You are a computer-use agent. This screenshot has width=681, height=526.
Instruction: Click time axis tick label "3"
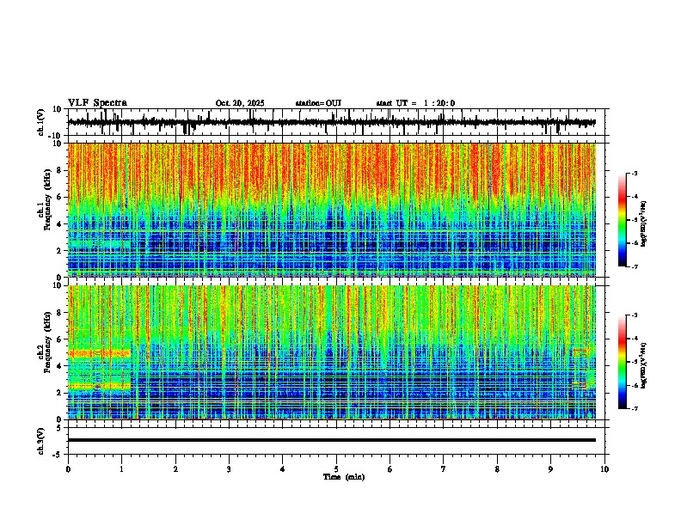(x=229, y=469)
